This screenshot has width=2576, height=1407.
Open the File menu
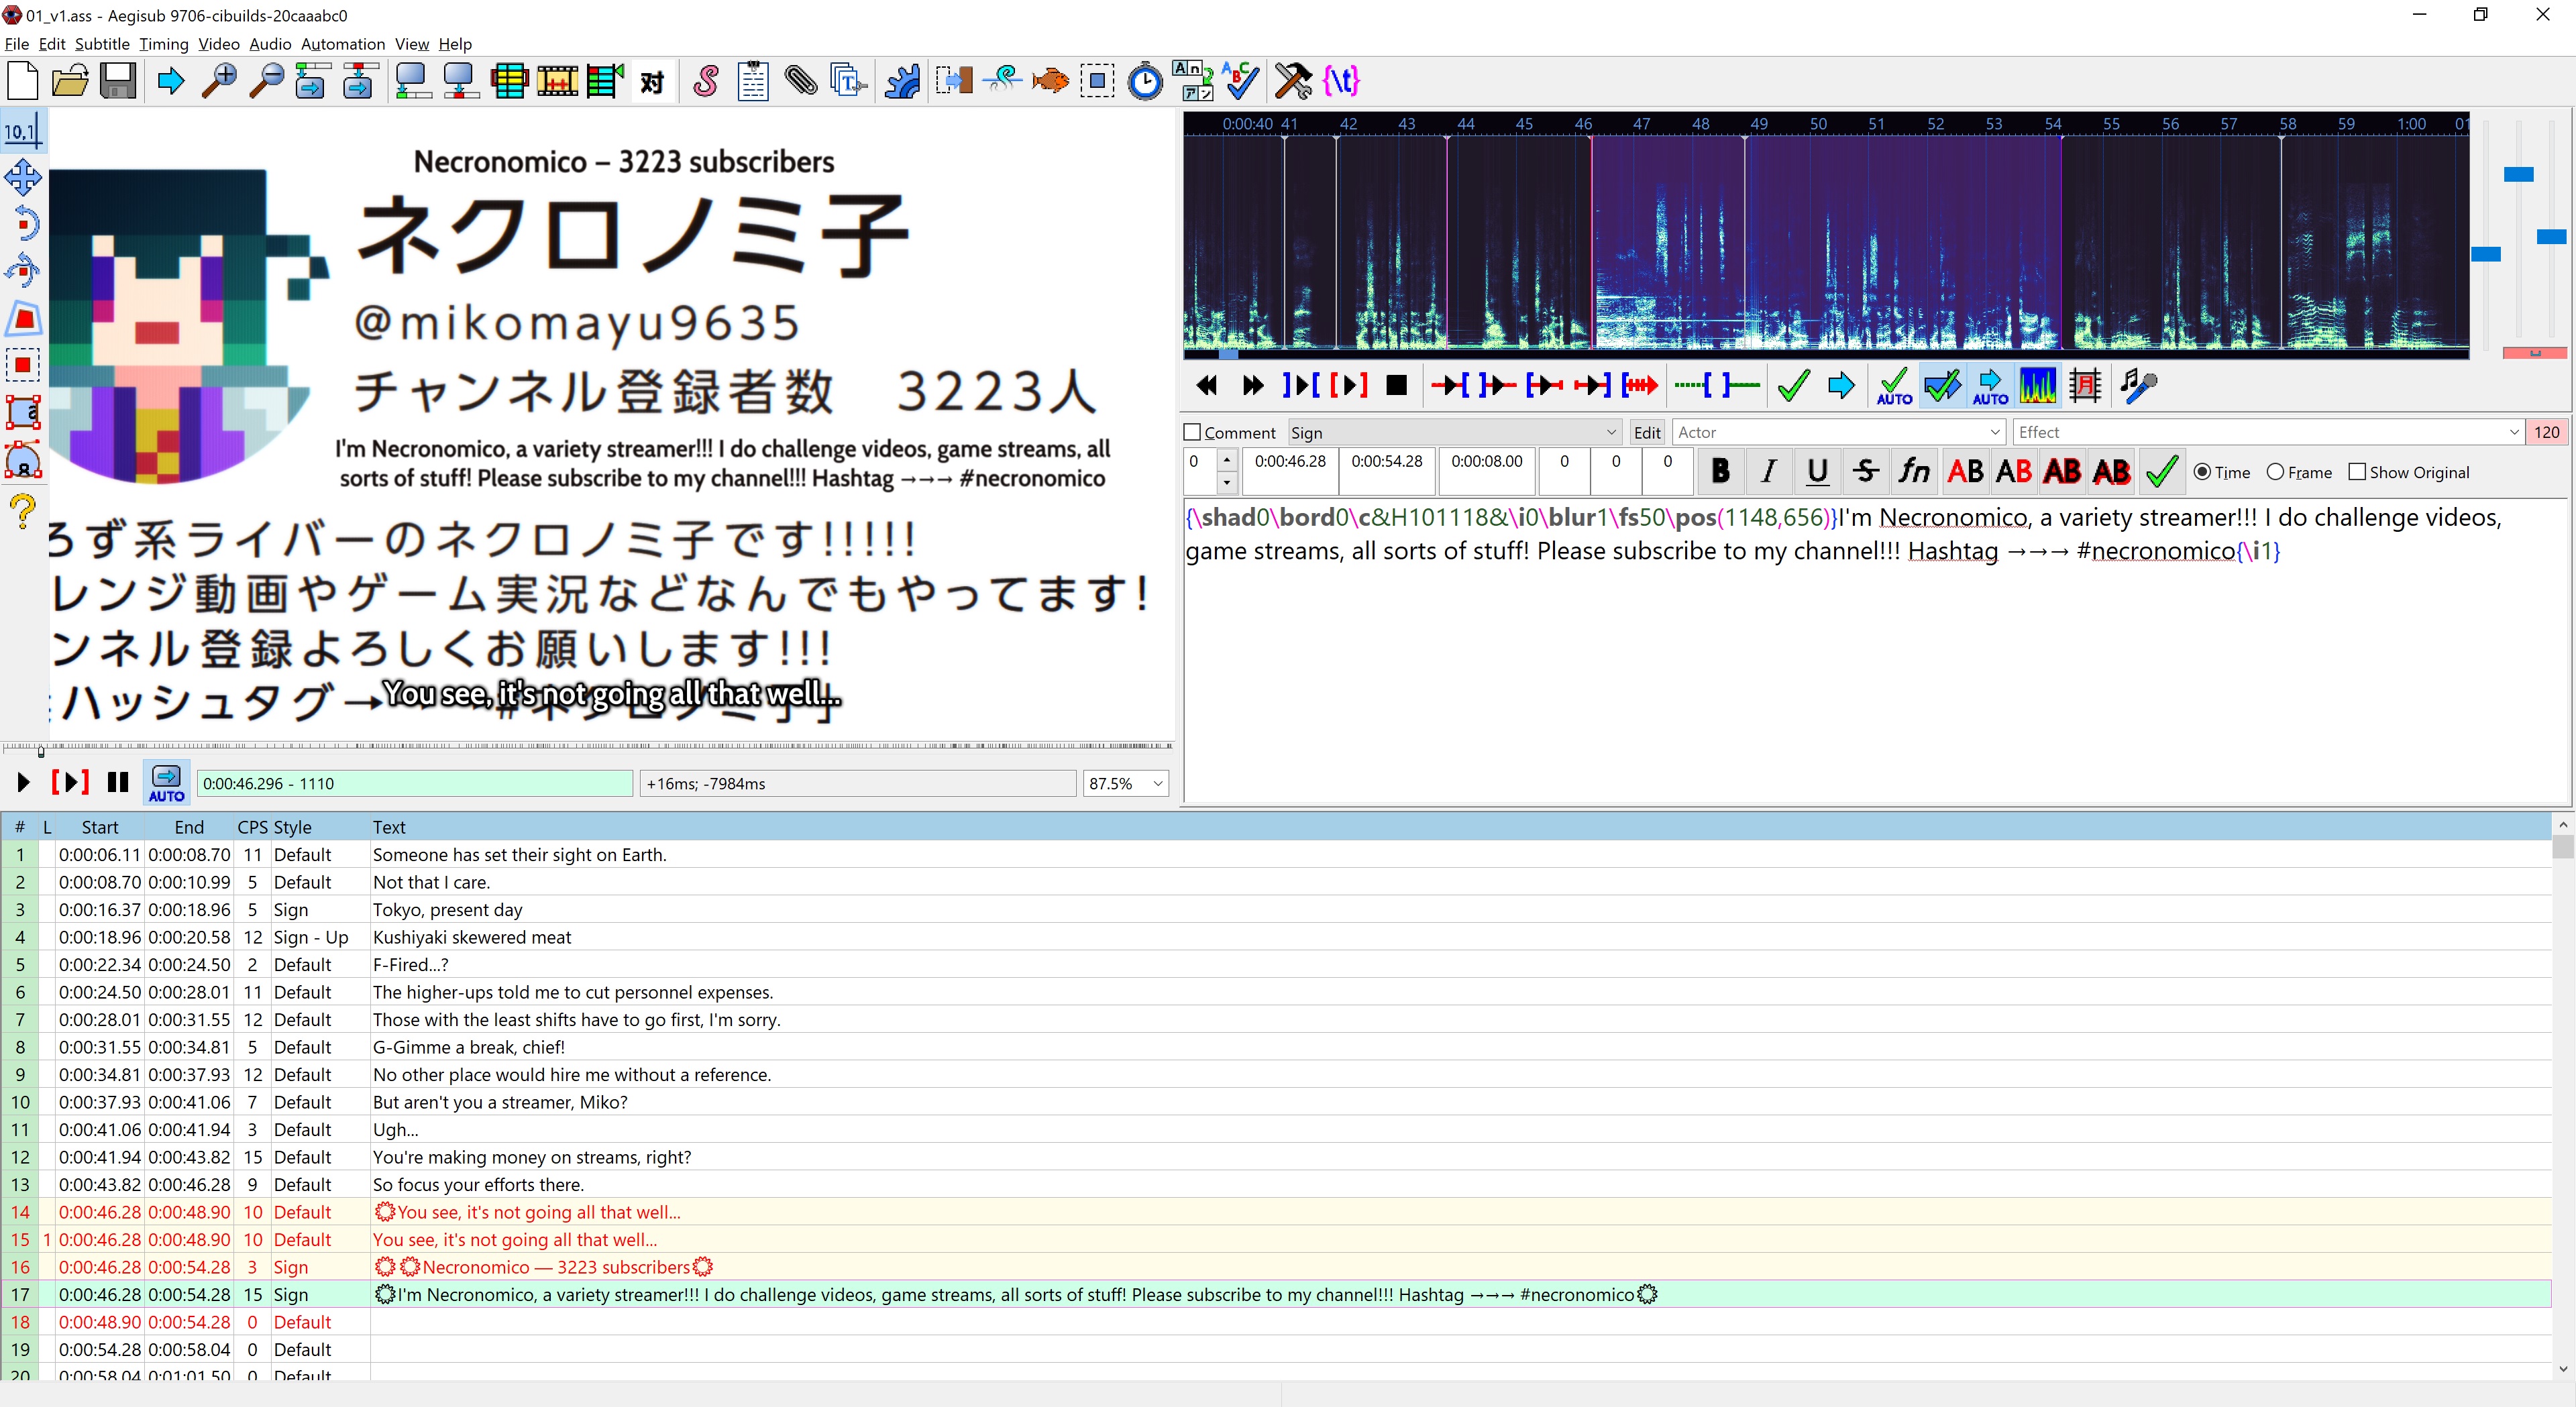click(x=16, y=44)
